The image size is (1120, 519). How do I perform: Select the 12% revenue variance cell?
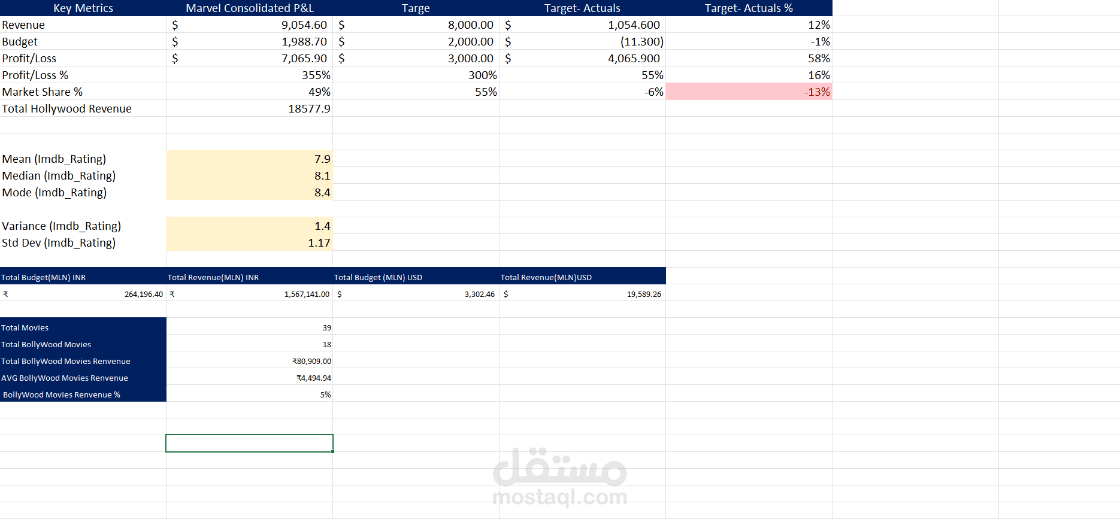[x=749, y=25]
